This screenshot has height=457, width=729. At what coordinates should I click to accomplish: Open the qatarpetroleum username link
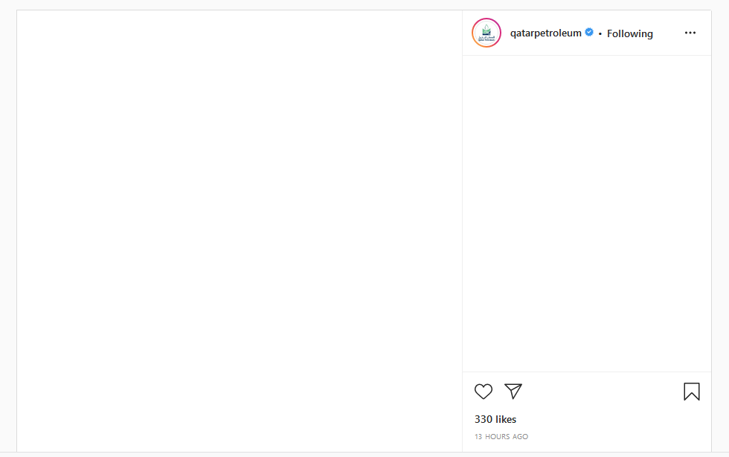pyautogui.click(x=545, y=33)
